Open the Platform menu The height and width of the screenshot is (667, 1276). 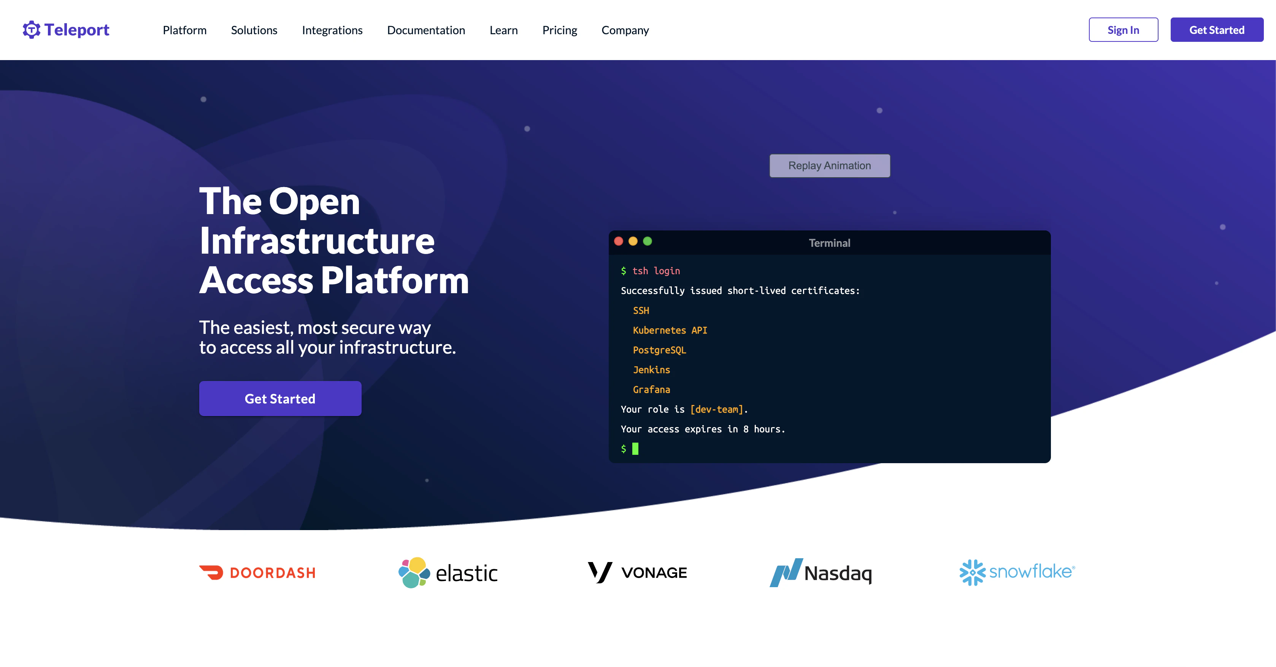184,30
